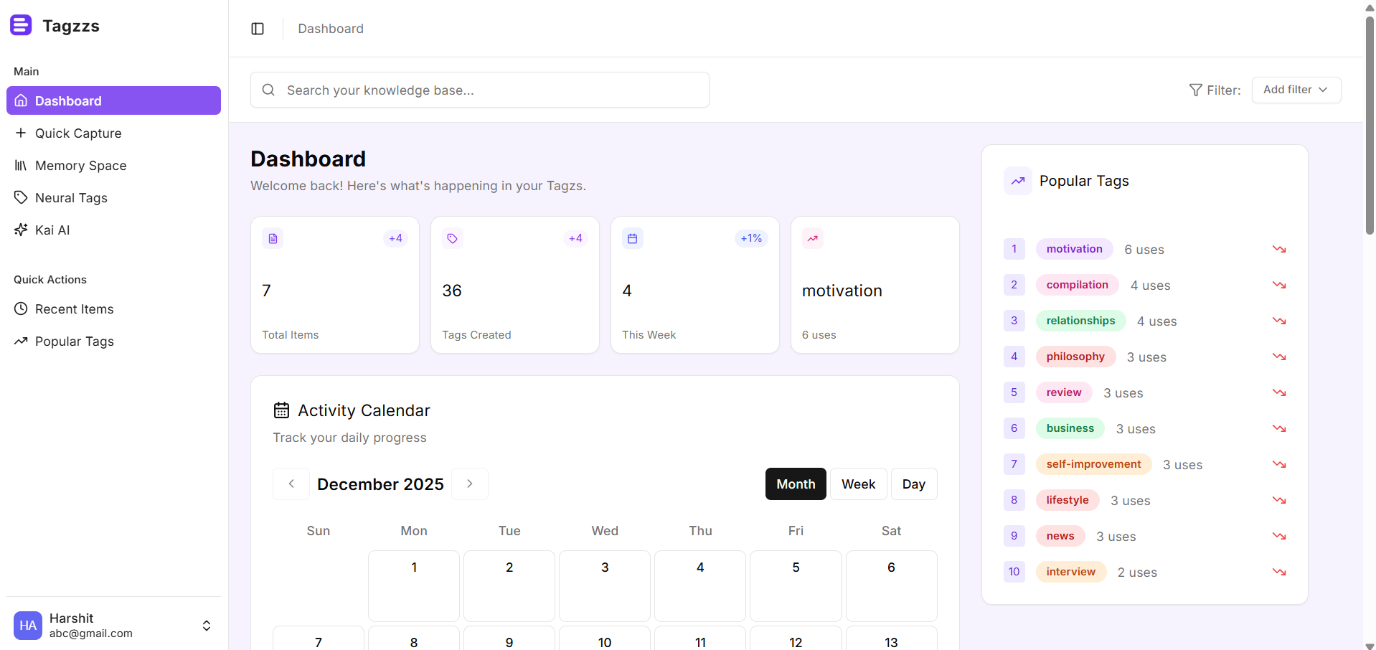The image size is (1376, 650).
Task: Click the Tagzzs logo icon
Action: pyautogui.click(x=21, y=25)
